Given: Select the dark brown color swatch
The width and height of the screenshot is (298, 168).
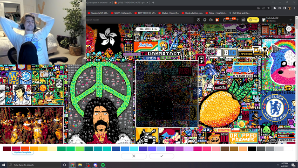Looking at the screenshot, I should coord(225,148).
